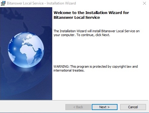Click the Next > button

click(x=105, y=107)
